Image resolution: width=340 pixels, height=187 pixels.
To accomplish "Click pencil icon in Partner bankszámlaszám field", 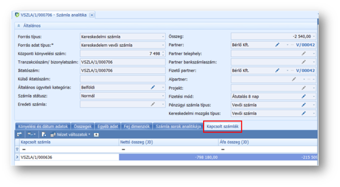I will pos(303,62).
